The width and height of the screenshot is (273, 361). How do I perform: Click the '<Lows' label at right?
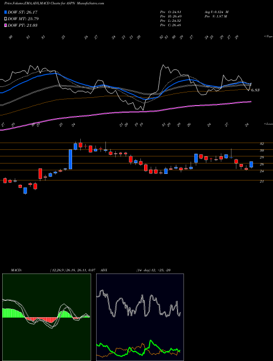268,124
